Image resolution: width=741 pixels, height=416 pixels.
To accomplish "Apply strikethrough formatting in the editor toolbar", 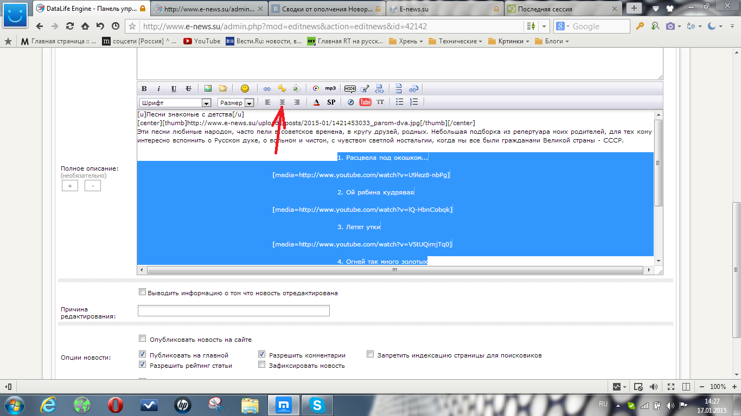I will (188, 88).
